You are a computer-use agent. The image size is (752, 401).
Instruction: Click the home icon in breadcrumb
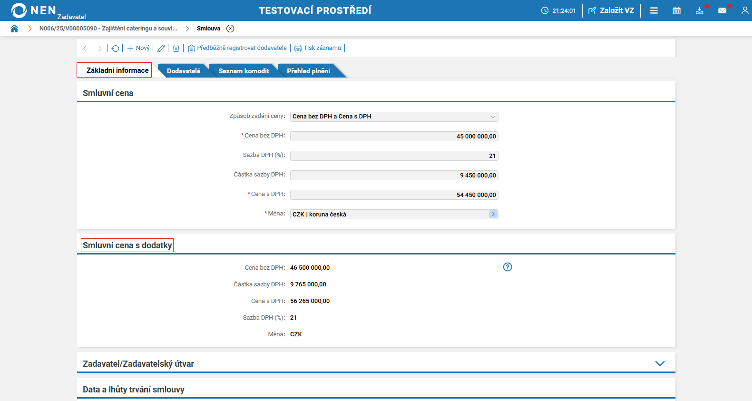point(14,29)
